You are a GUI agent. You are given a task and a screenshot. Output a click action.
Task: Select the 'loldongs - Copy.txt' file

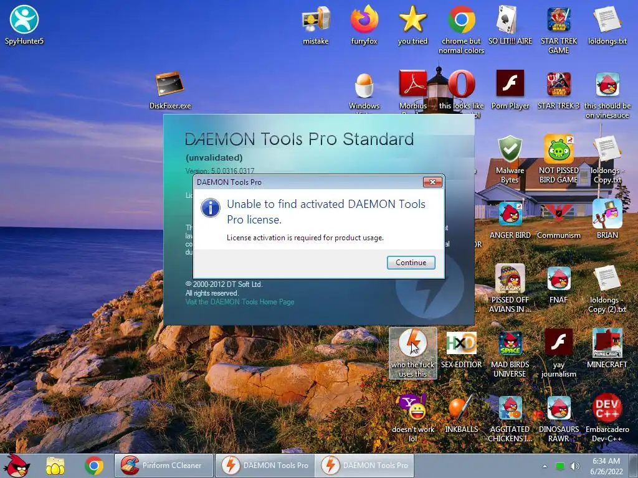click(x=607, y=159)
